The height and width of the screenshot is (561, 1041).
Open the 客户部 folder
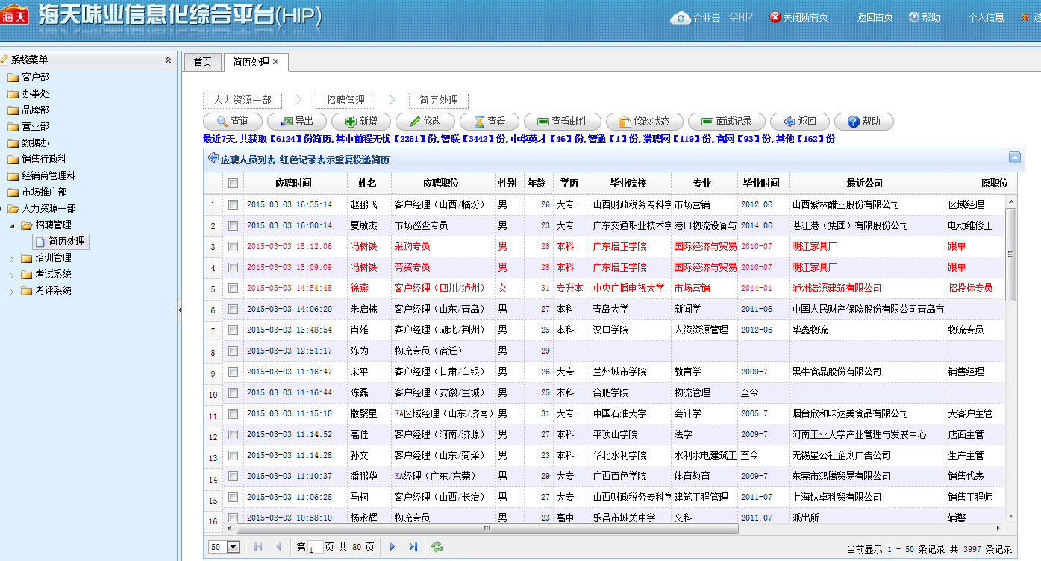tap(28, 77)
